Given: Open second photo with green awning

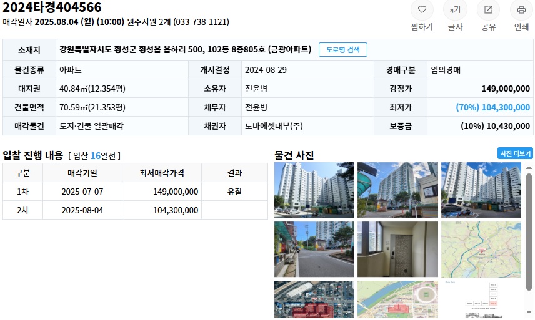Looking at the screenshot, I should pos(397,190).
